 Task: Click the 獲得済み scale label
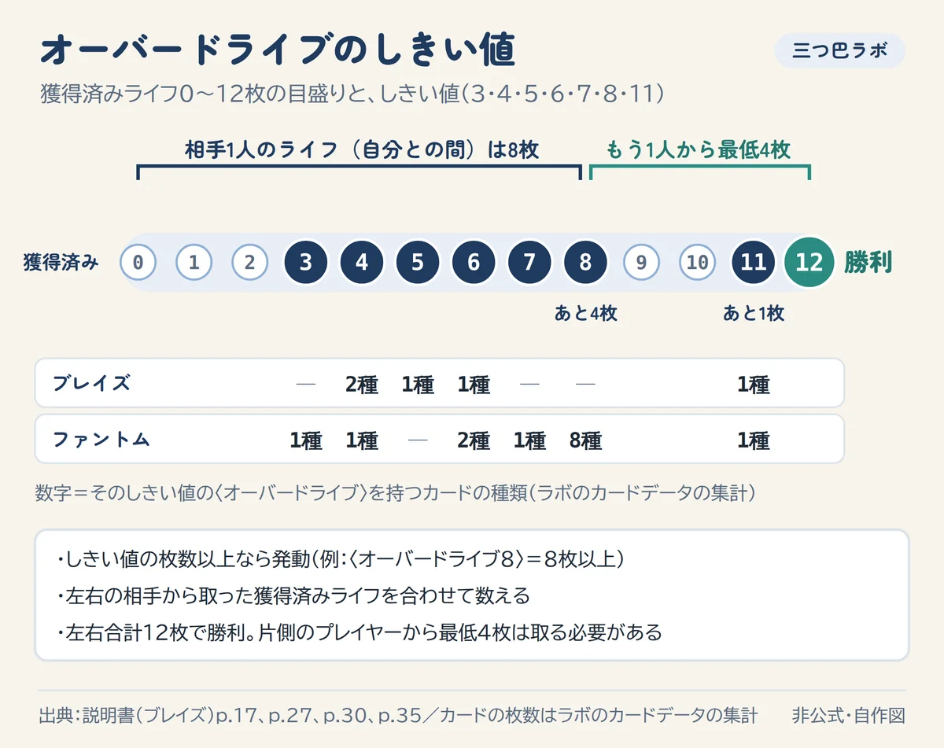tap(61, 263)
